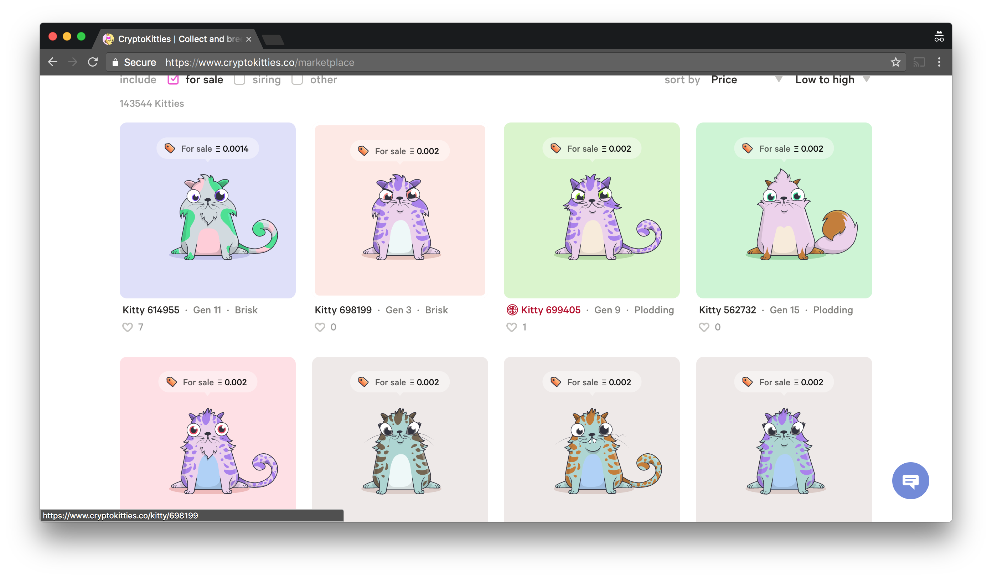
Task: Select orange-spotted teal kitty image
Action: tap(608, 451)
